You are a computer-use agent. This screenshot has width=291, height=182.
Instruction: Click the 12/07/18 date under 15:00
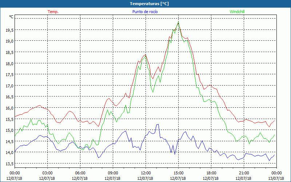point(178,178)
